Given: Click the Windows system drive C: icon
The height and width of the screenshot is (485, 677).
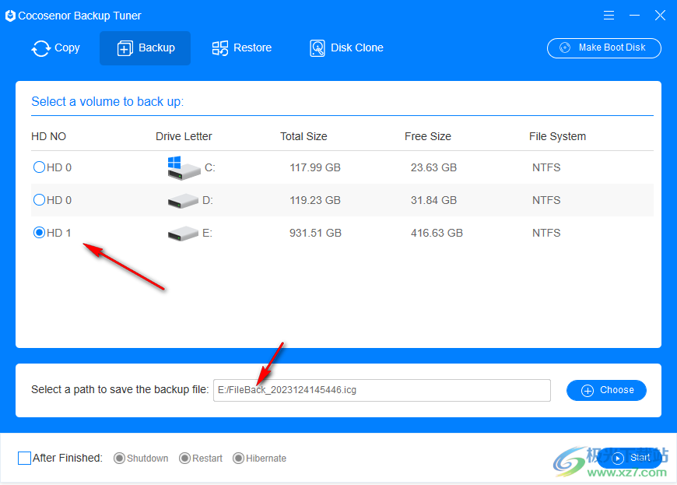Looking at the screenshot, I should tap(183, 167).
